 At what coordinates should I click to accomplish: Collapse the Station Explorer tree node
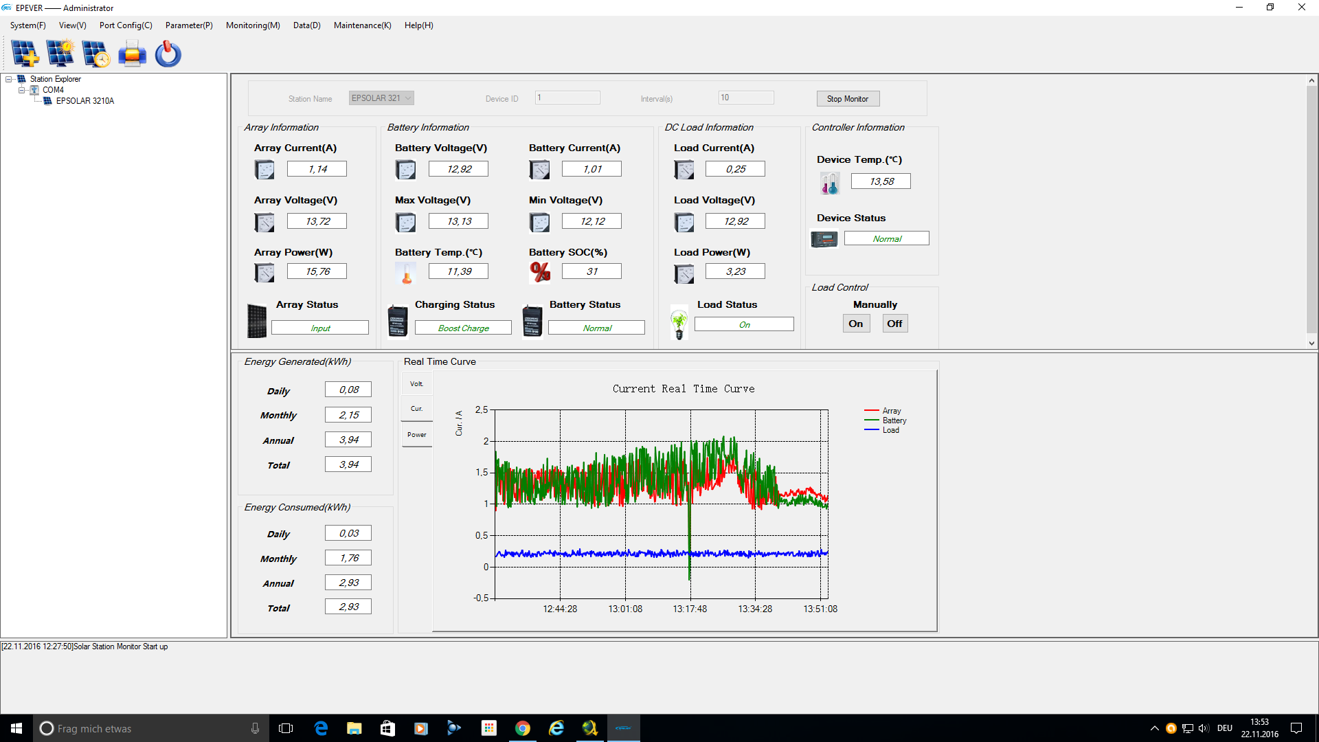(9, 79)
